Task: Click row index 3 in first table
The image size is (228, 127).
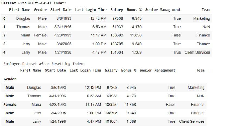Action: [4, 44]
